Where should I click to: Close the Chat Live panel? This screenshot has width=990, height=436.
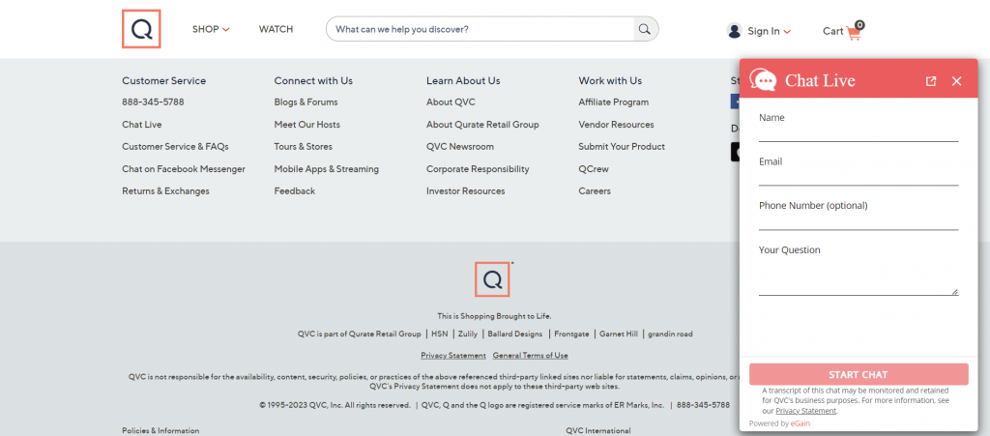[x=956, y=81]
